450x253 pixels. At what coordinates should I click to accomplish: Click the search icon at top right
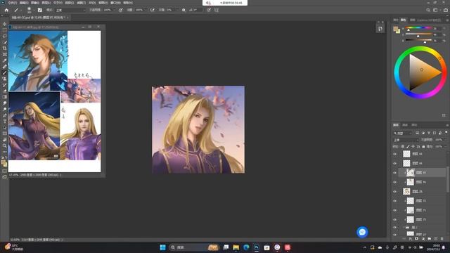(x=428, y=10)
